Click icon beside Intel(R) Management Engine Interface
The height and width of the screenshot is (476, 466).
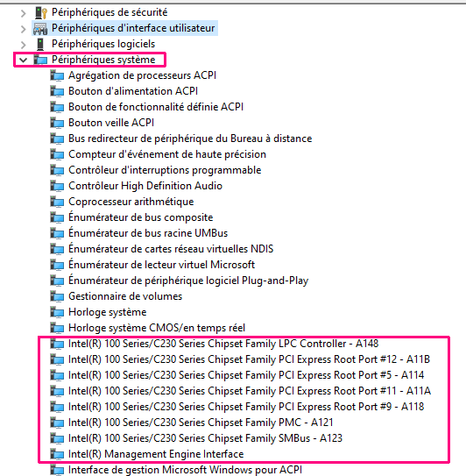coord(57,454)
